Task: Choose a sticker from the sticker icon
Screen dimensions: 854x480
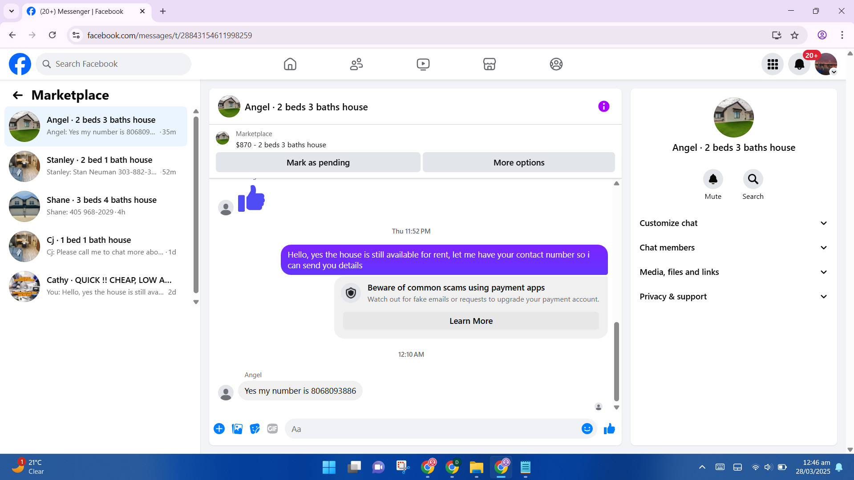Action: pyautogui.click(x=255, y=429)
